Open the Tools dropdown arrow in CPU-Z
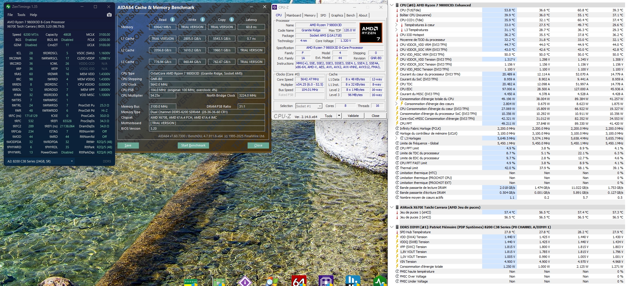This screenshot has width=630, height=286. tap(339, 116)
